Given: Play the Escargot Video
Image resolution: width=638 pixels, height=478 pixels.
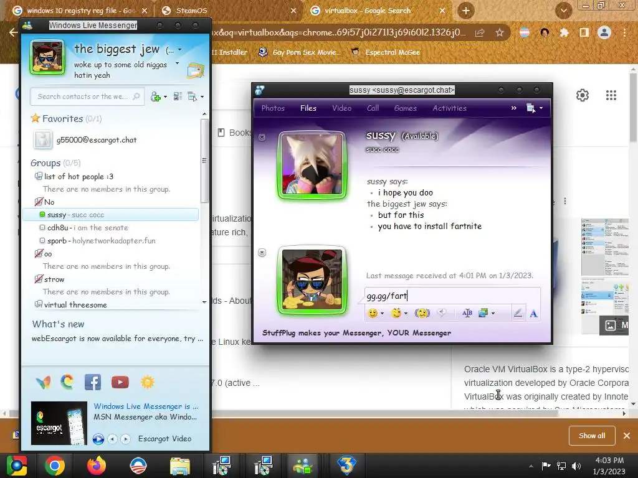Looking at the screenshot, I should (98, 439).
